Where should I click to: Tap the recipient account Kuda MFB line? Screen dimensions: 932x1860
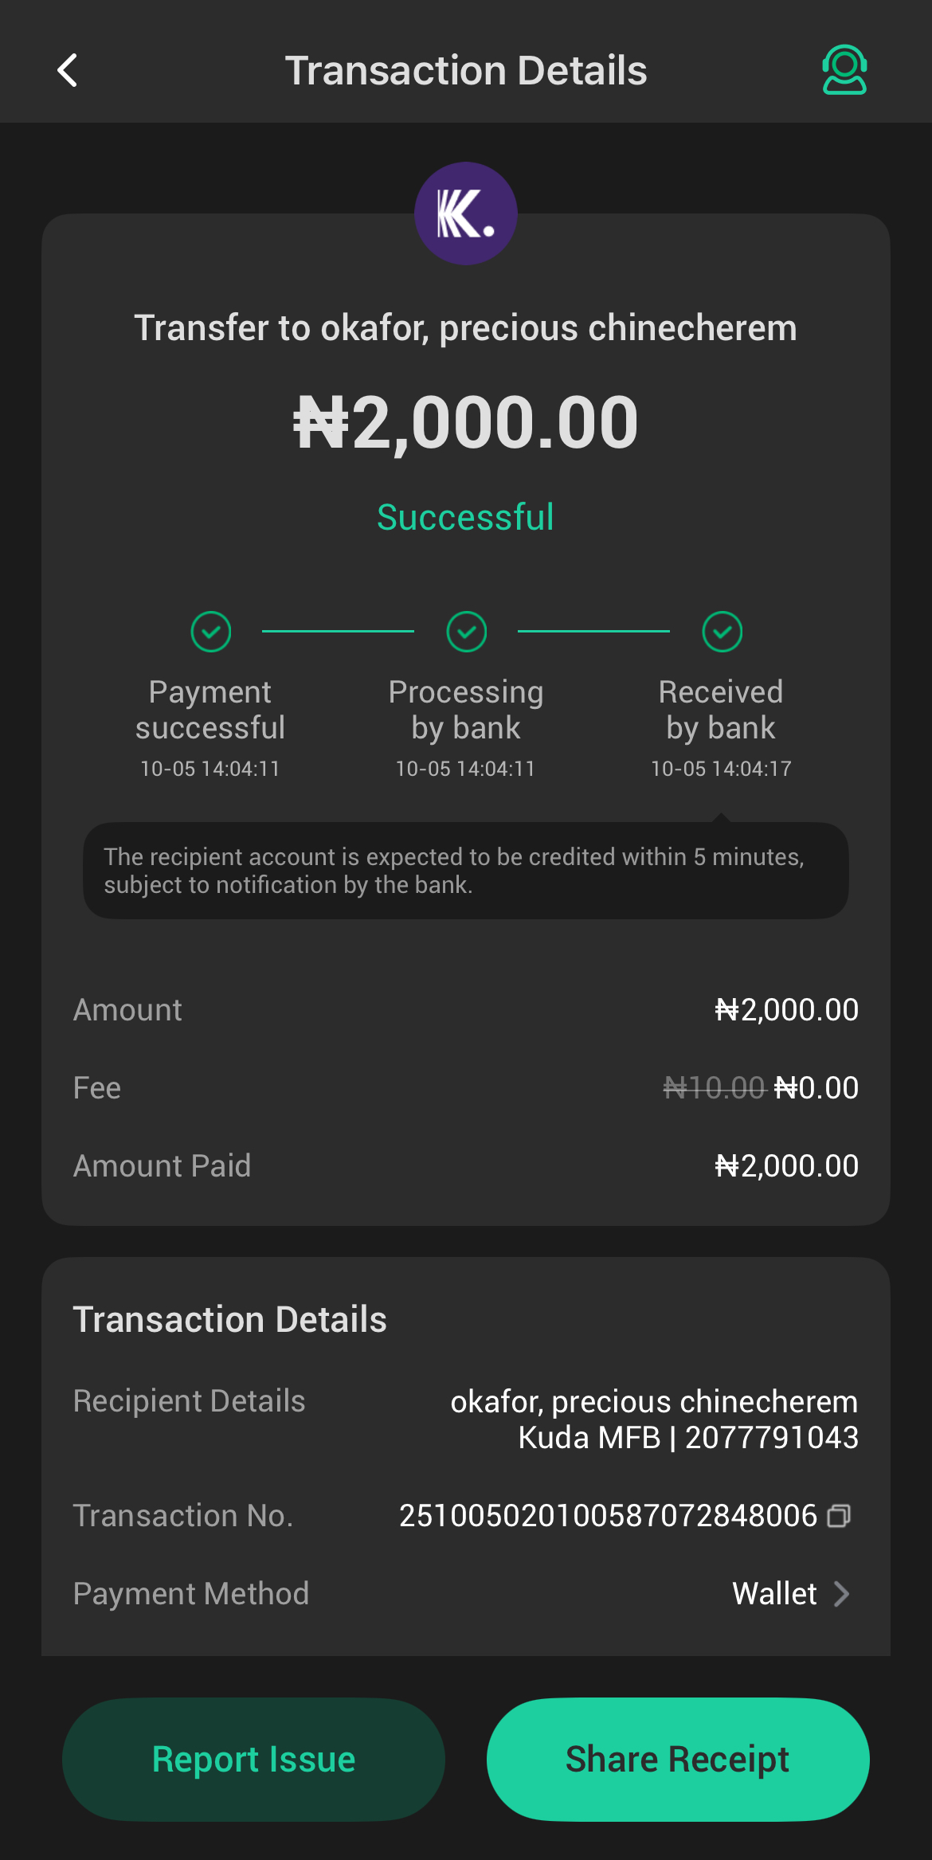(x=688, y=1438)
